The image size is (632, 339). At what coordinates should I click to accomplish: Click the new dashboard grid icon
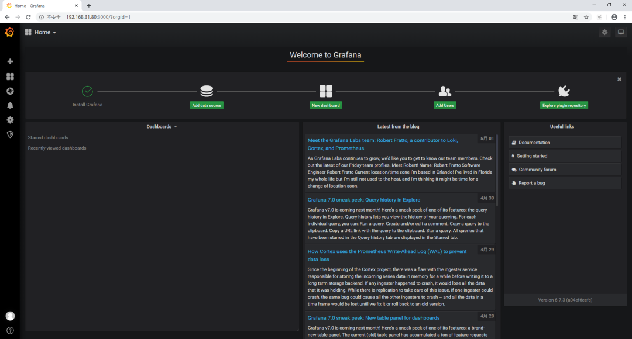(x=326, y=91)
